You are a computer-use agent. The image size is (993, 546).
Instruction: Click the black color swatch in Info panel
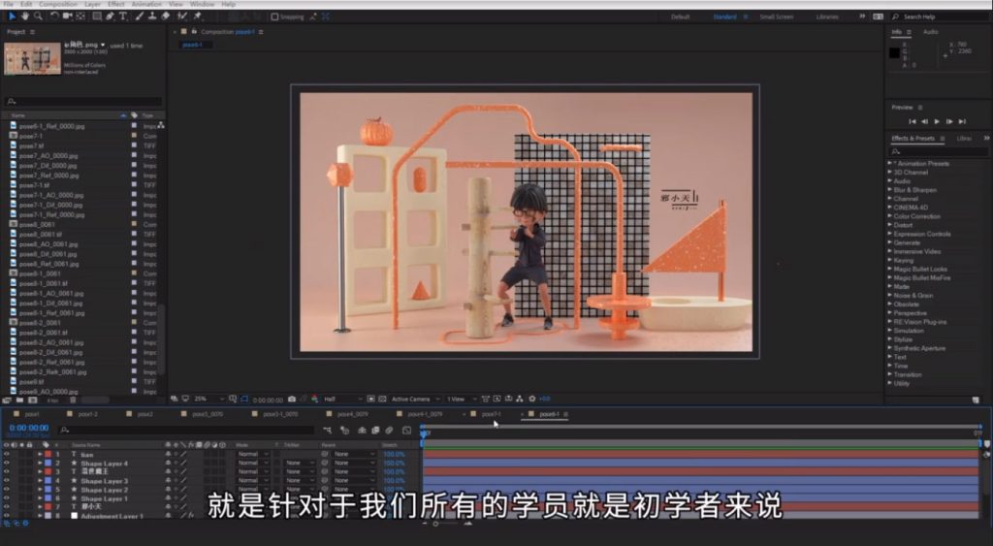(896, 51)
